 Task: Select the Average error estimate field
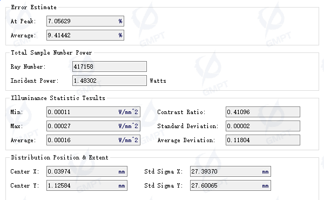coord(85,35)
